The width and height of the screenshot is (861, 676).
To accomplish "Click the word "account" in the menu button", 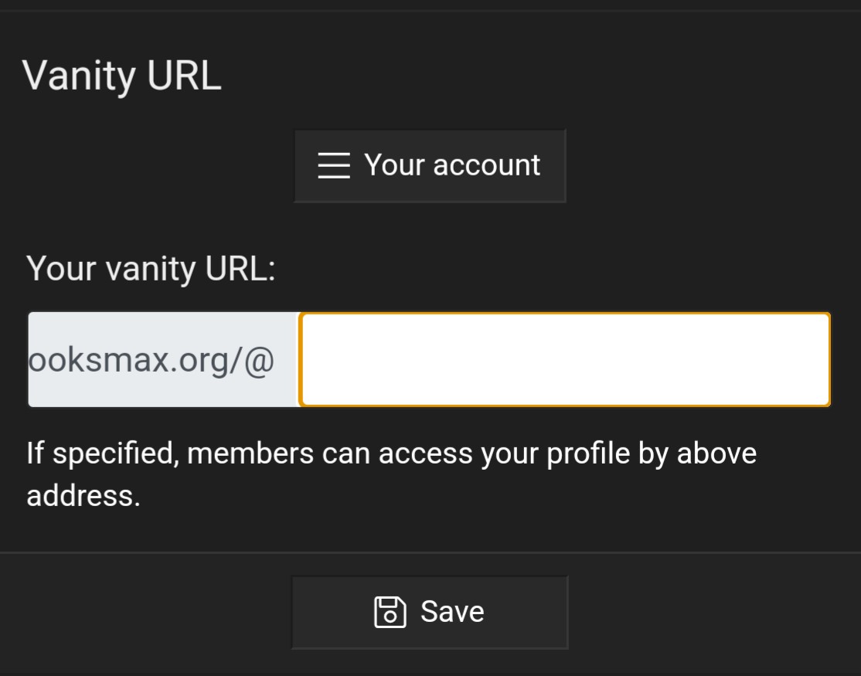I will point(487,165).
